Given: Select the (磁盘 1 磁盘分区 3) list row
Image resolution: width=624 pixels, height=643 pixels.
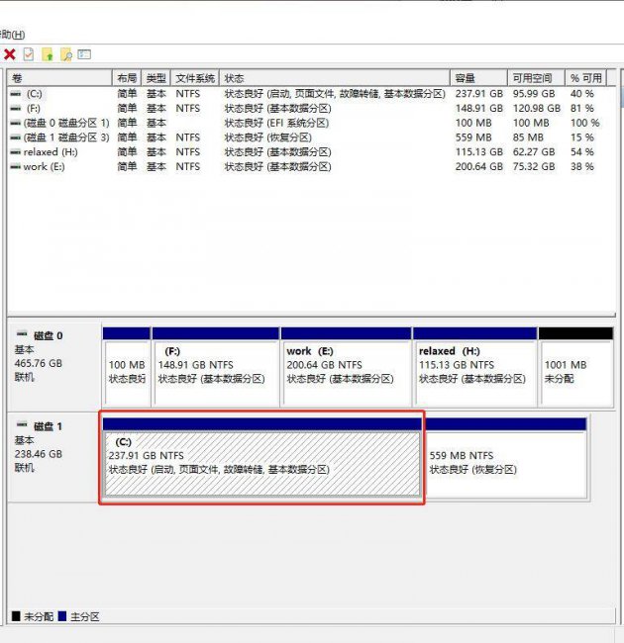Looking at the screenshot, I should (66, 138).
